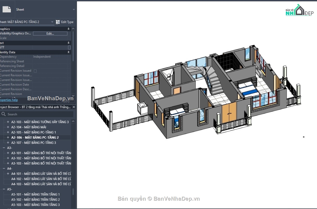Image resolution: width=317 pixels, height=209 pixels.
Task: Click the magnifier icon in Project Browser search
Action: pyautogui.click(x=3, y=114)
